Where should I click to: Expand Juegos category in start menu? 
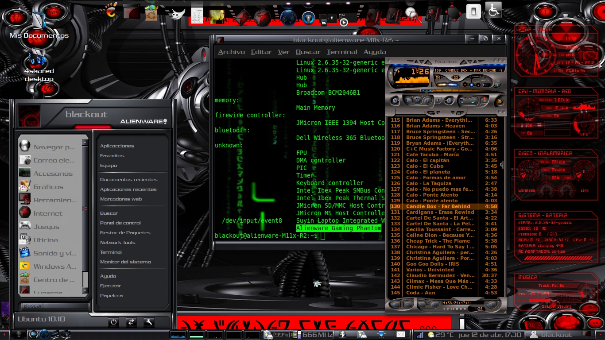point(50,227)
